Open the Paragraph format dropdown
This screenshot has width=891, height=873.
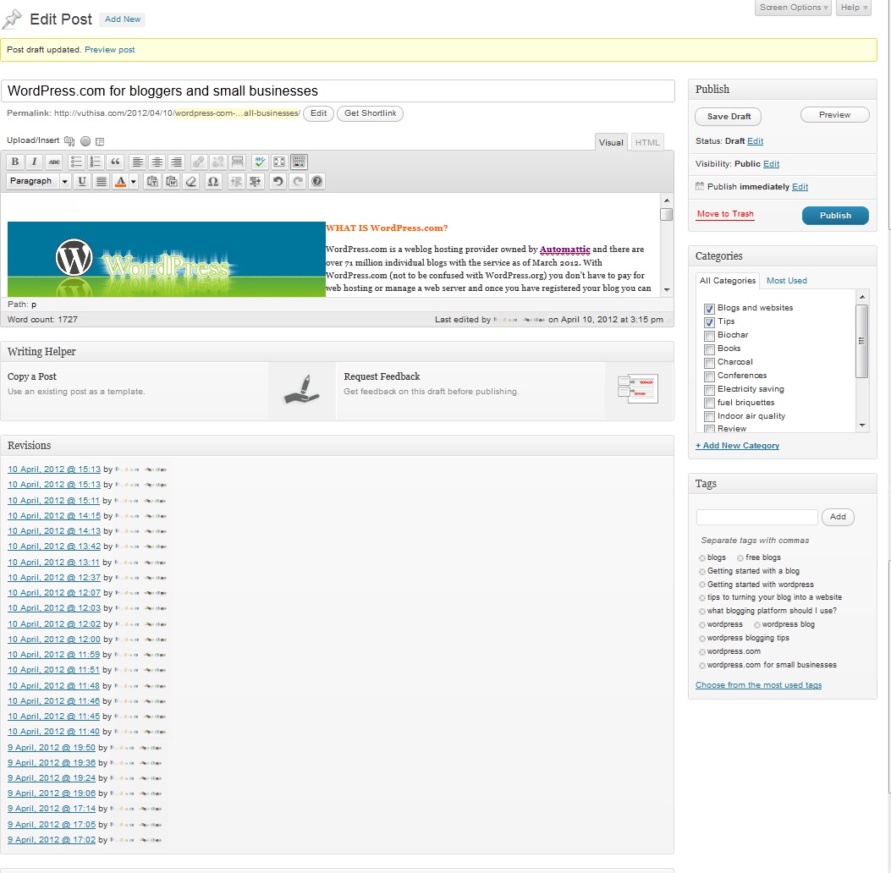click(39, 181)
